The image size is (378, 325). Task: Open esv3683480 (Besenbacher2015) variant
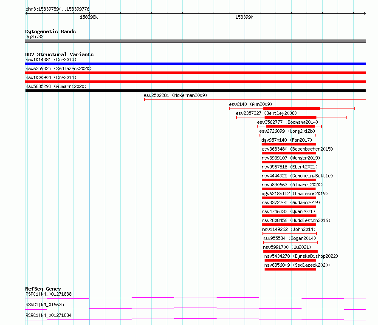297,149
